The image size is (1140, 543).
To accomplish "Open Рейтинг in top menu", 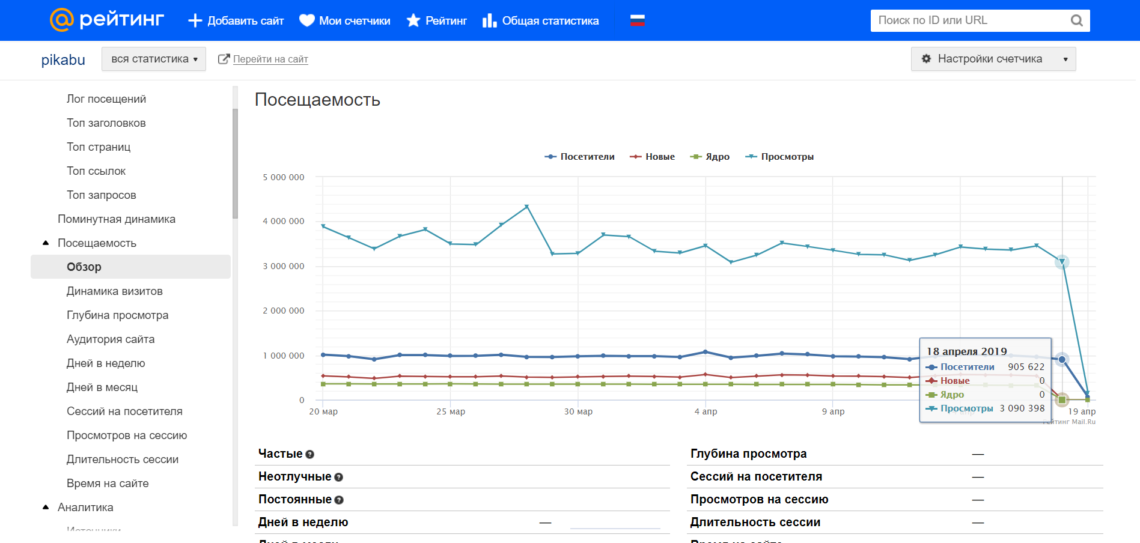I will [x=436, y=20].
